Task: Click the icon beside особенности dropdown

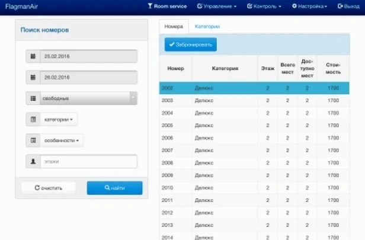Action: pos(33,140)
